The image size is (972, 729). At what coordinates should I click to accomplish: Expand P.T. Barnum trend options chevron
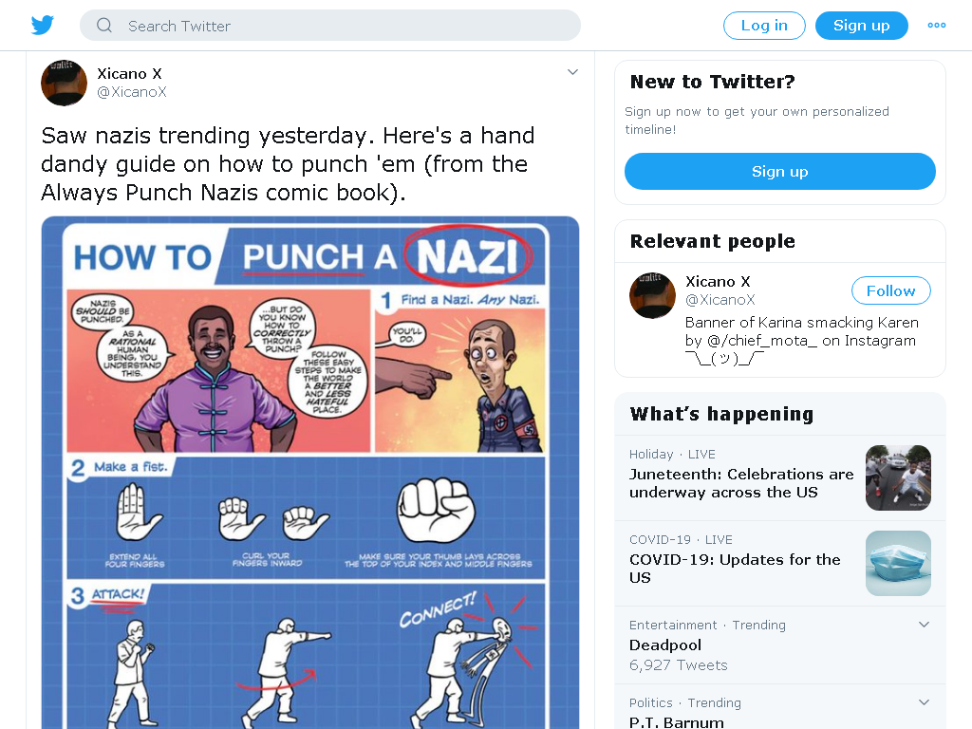click(x=924, y=702)
